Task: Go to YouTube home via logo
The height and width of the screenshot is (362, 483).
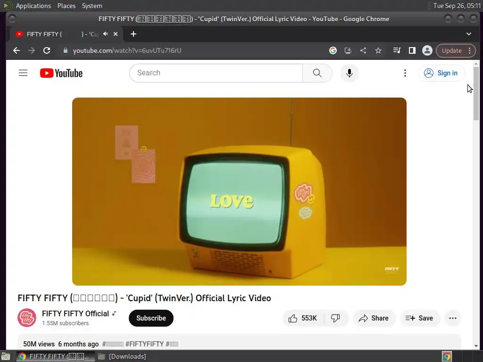Action: (x=61, y=73)
